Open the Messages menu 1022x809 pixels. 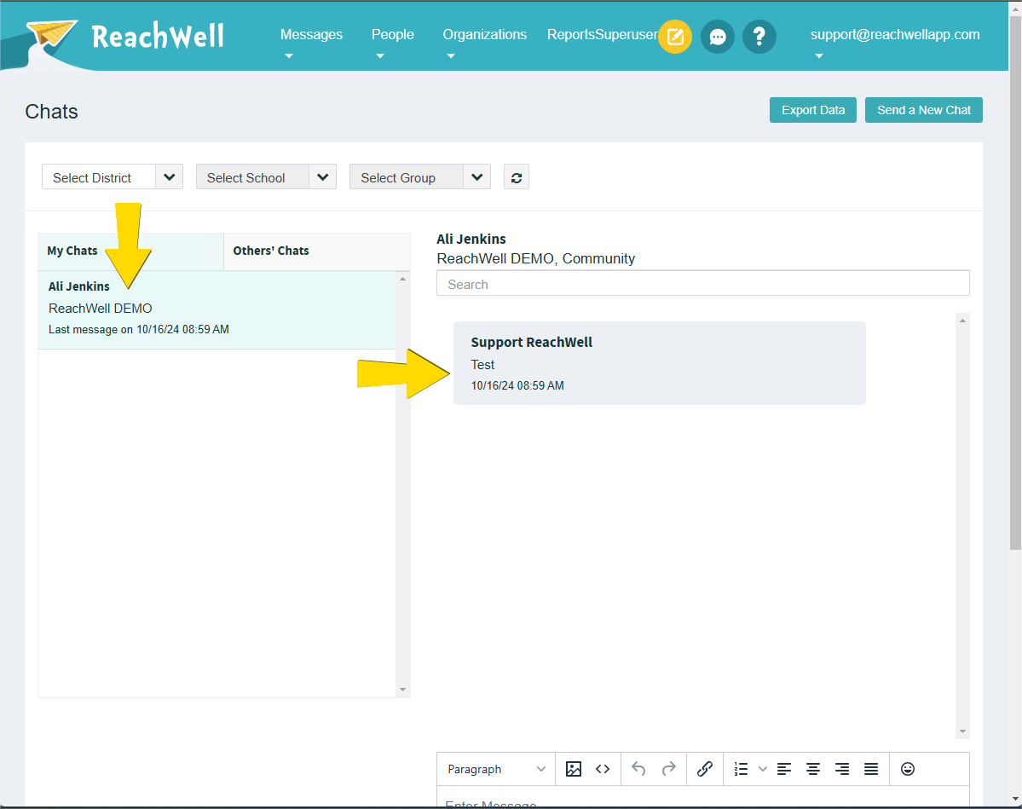tap(312, 35)
